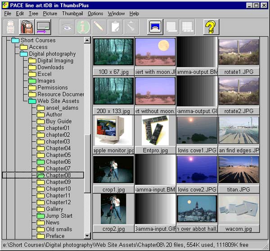The width and height of the screenshot is (270, 251).
Task: Select the desert with moon thumbnail
Action: point(155,52)
